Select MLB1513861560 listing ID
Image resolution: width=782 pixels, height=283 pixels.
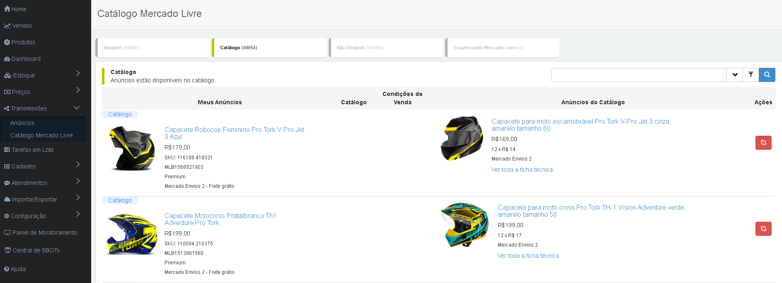pyautogui.click(x=184, y=253)
